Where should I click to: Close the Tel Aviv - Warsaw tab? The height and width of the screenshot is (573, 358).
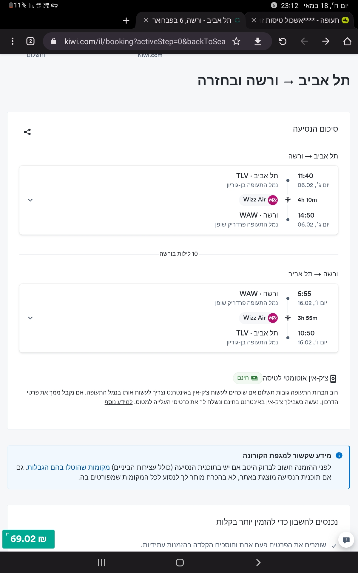point(146,20)
